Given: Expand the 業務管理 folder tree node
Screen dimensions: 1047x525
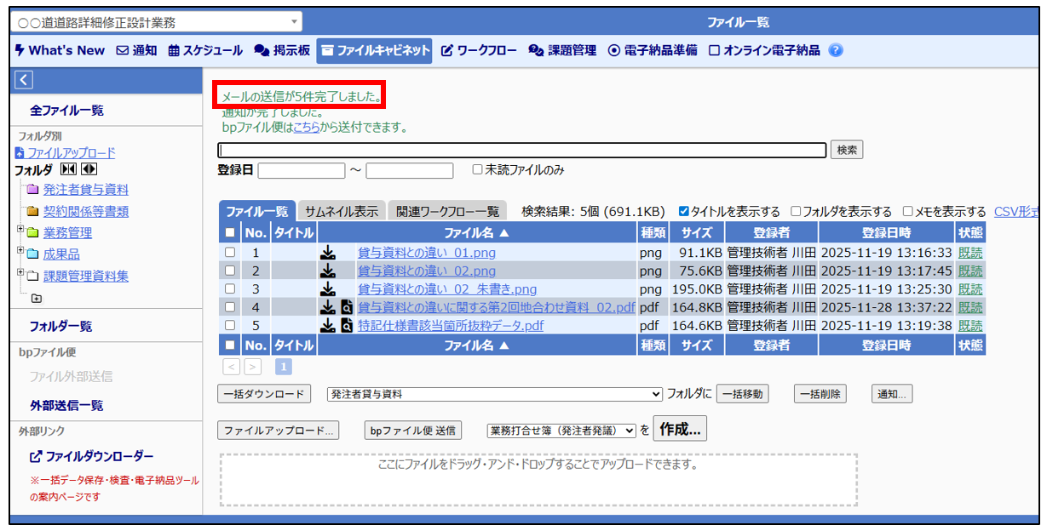Looking at the screenshot, I should (x=20, y=230).
